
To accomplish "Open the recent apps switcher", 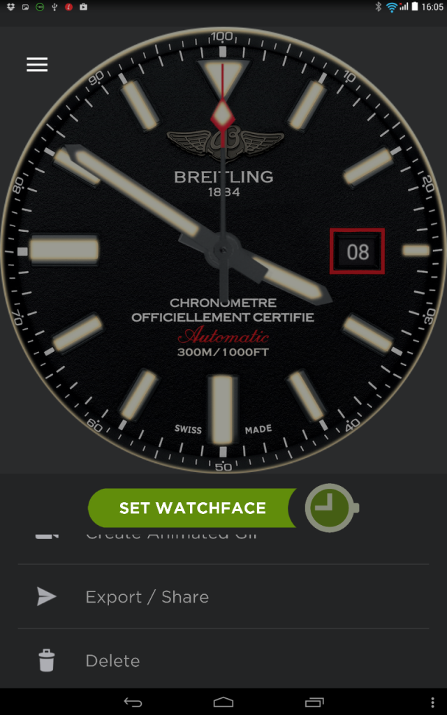I will pos(314,702).
